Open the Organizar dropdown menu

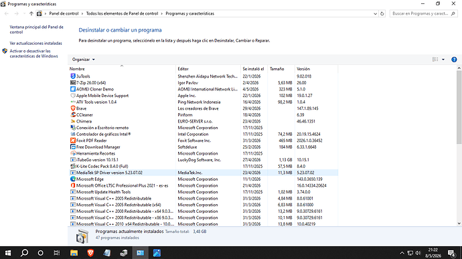point(84,60)
